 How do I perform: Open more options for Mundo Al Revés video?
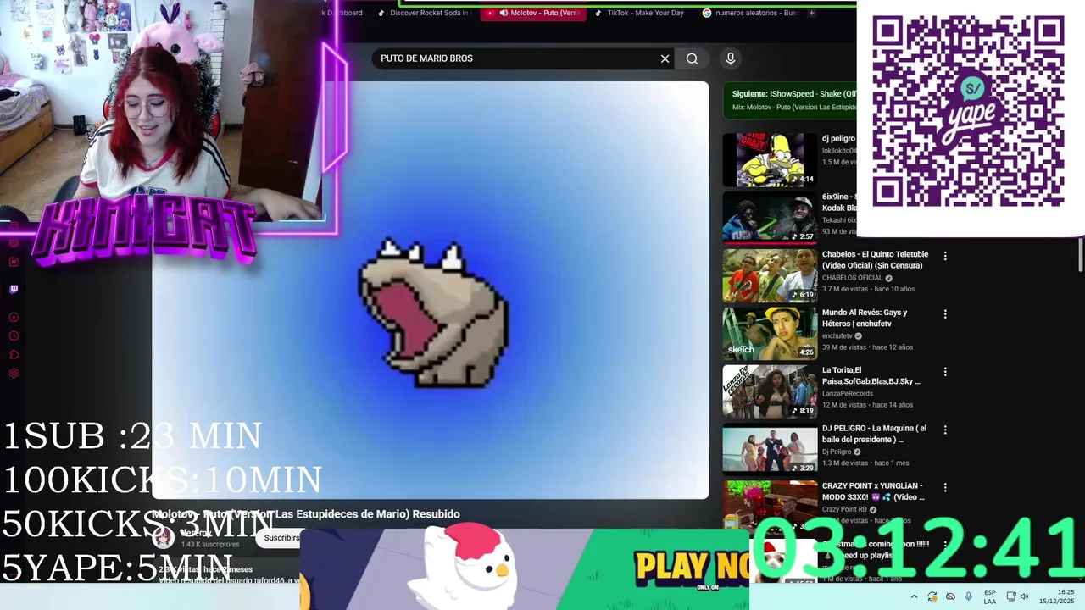tap(945, 313)
